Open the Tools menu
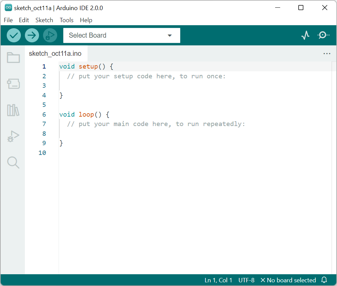Image resolution: width=337 pixels, height=286 pixels. pos(66,20)
